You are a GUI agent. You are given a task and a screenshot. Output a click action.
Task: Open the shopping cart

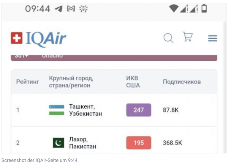(188, 37)
